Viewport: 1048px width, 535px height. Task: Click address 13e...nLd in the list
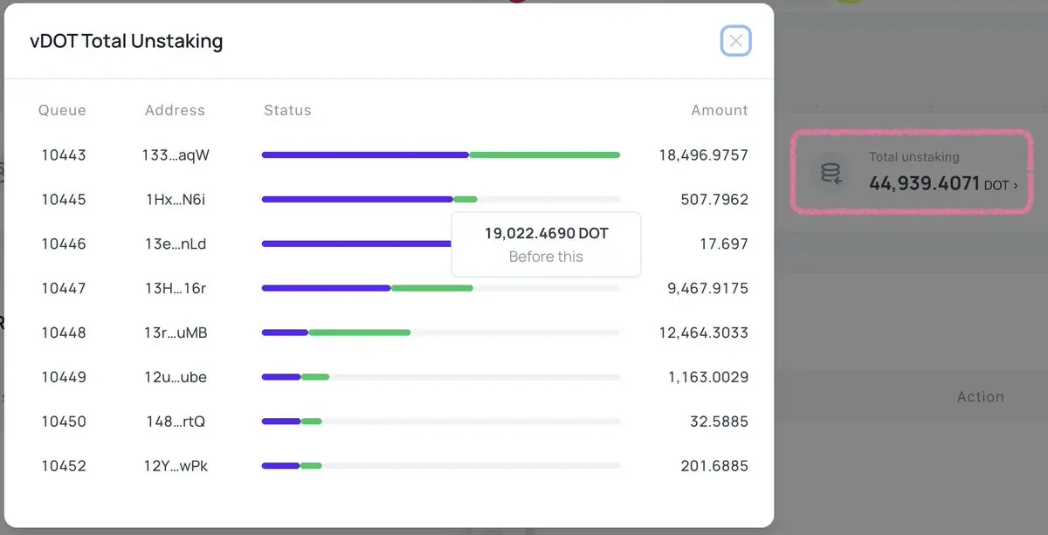176,244
